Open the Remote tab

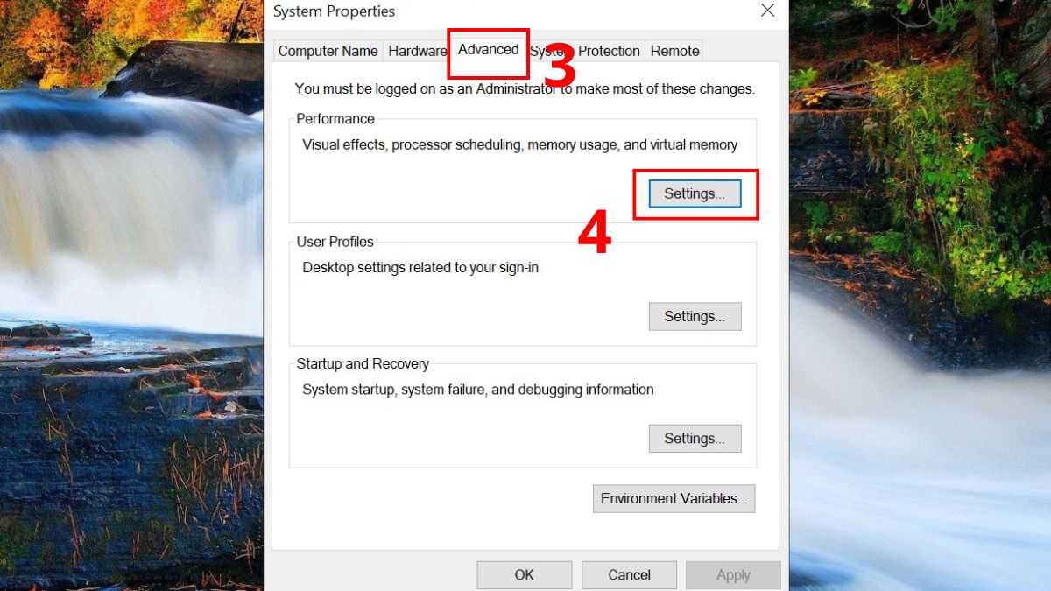point(674,51)
